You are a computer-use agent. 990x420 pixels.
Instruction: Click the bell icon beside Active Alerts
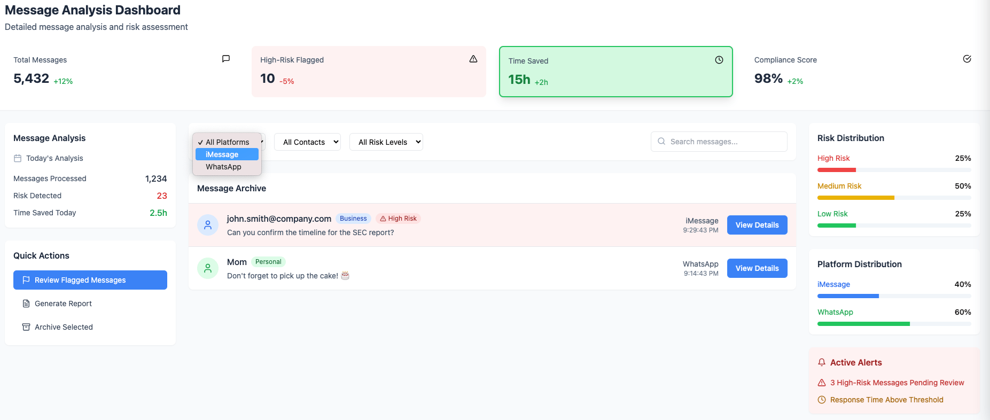[822, 362]
